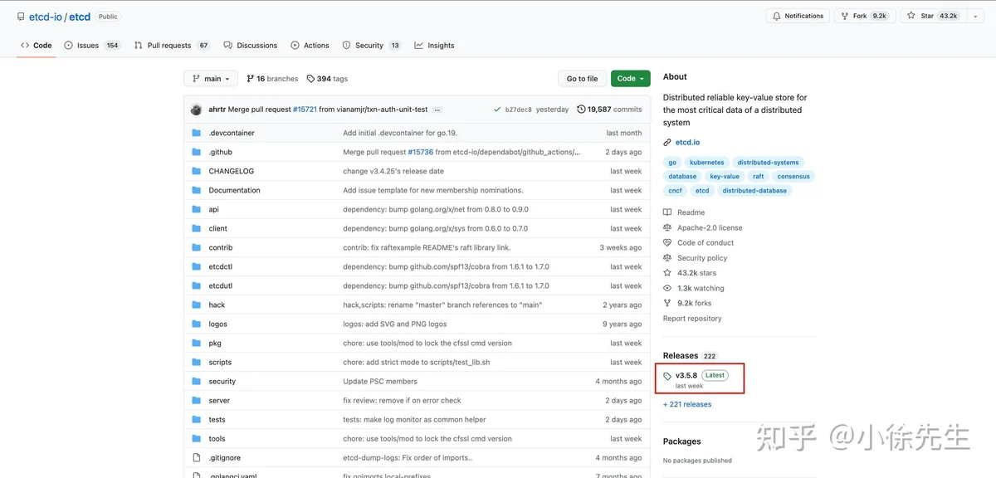Image resolution: width=996 pixels, height=478 pixels.
Task: Open the main branch dropdown
Action: 211,78
